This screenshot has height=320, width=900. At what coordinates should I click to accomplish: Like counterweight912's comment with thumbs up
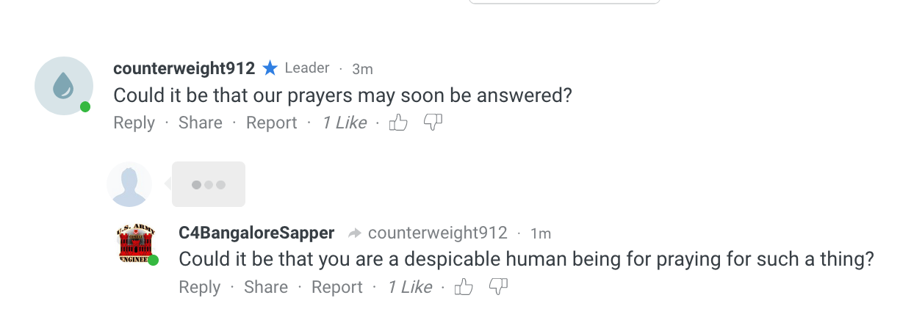[398, 123]
